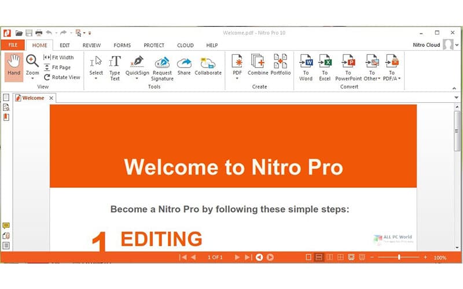This screenshot has width=463, height=289.
Task: Click the save icon in quick access toolbar
Action: pyautogui.click(x=29, y=33)
